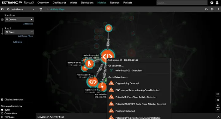Select the Connections radio button
This screenshot has width=221, height=119.
(2, 113)
